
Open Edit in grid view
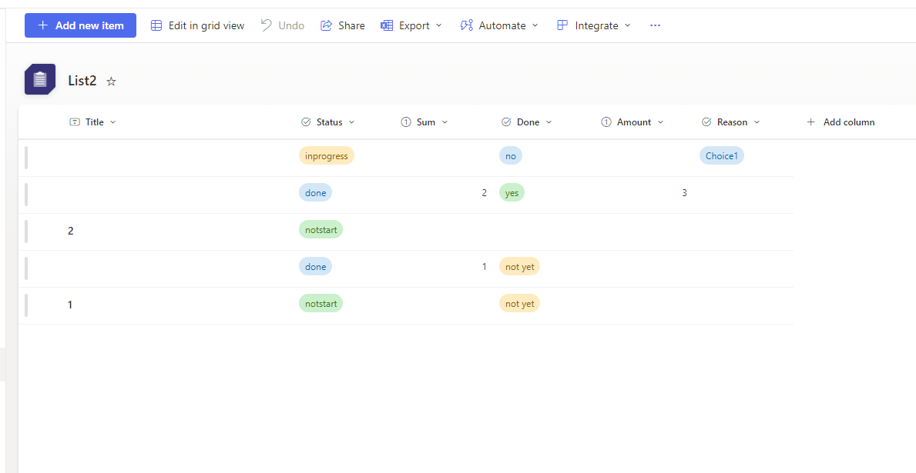(x=197, y=25)
